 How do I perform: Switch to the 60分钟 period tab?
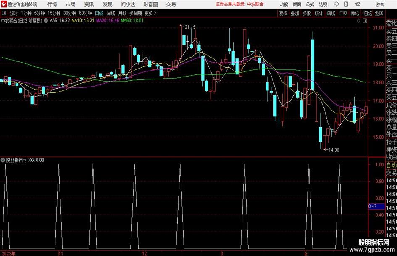(x=86, y=13)
